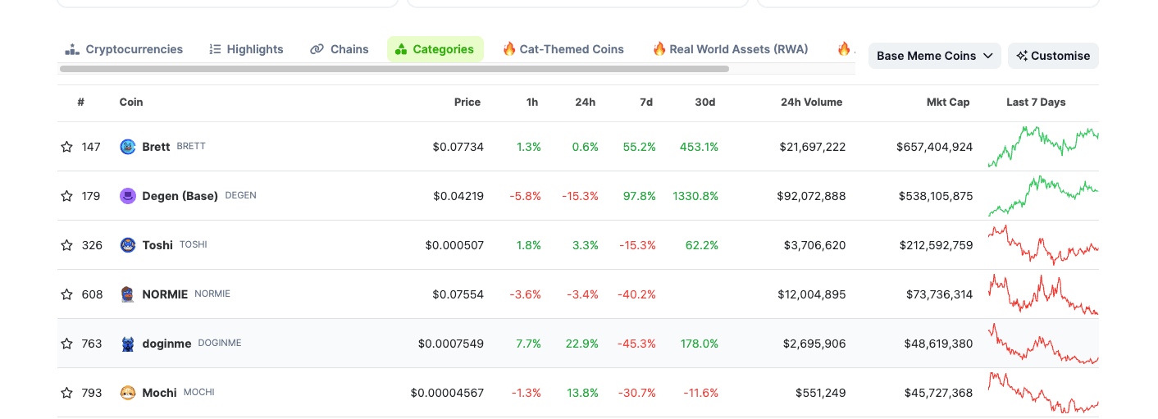
Task: Click the Degen purple hat logo
Action: pyautogui.click(x=127, y=196)
